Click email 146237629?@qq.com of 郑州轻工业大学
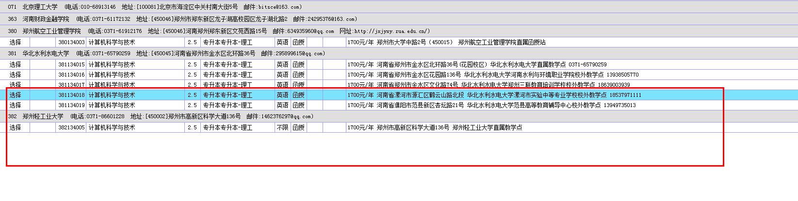Image resolution: width=798 pixels, height=201 pixels. pyautogui.click(x=287, y=116)
